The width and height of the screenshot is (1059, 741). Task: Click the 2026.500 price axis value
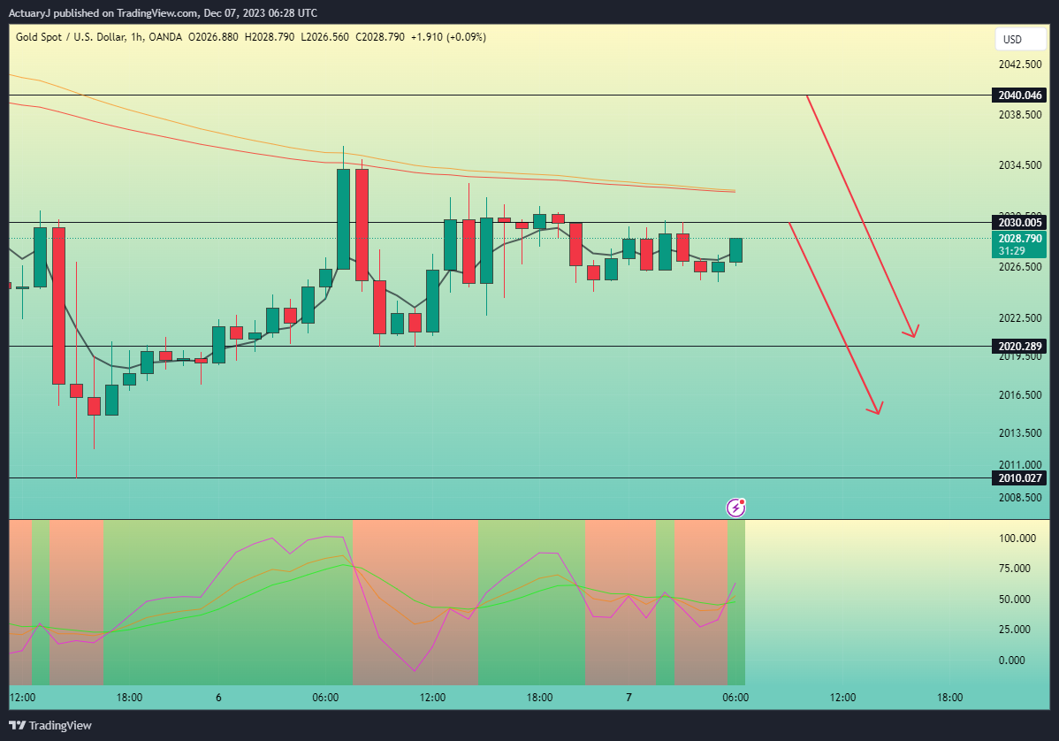[x=1020, y=268]
